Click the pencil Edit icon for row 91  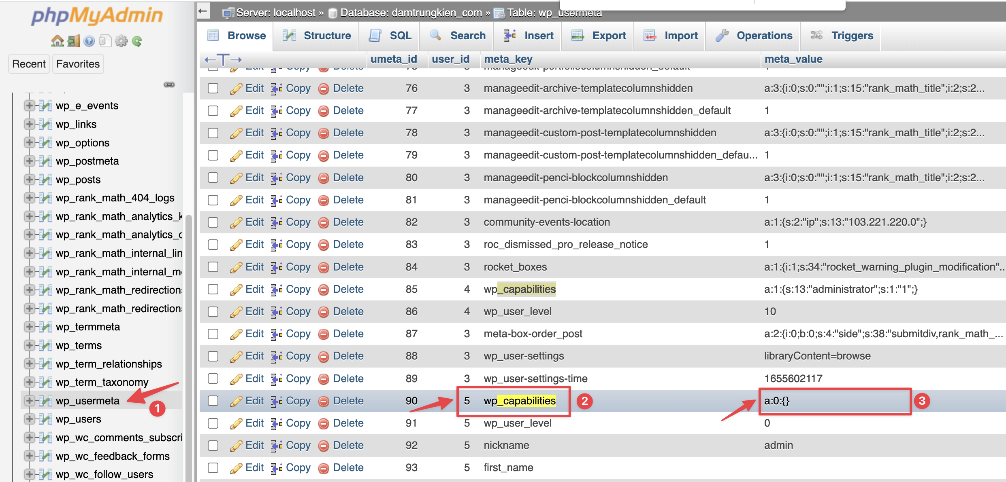pyautogui.click(x=236, y=423)
